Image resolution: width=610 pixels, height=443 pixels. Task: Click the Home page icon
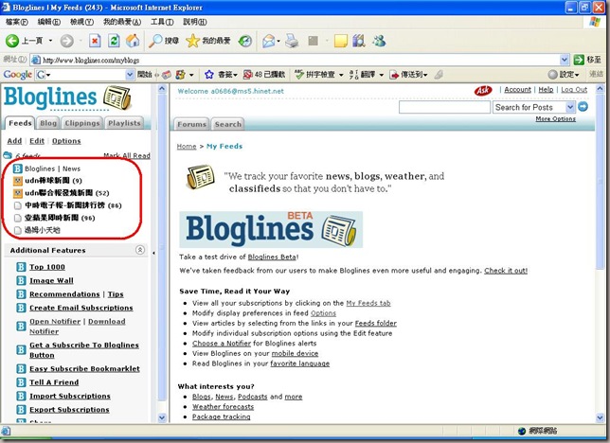click(133, 41)
